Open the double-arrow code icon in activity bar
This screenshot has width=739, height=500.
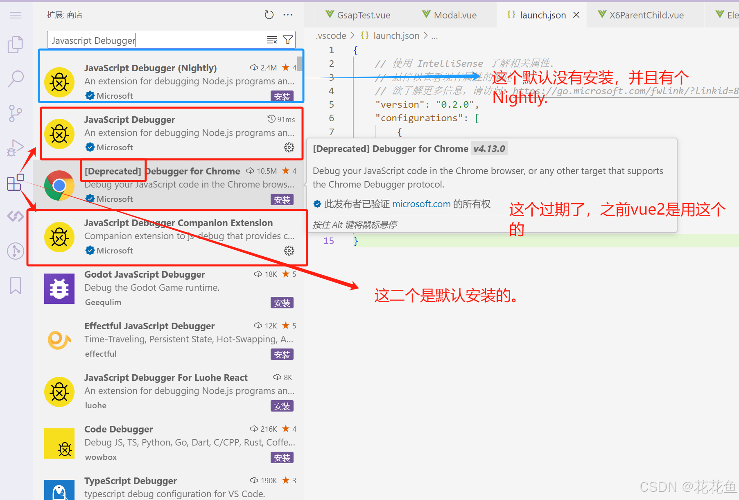click(16, 216)
